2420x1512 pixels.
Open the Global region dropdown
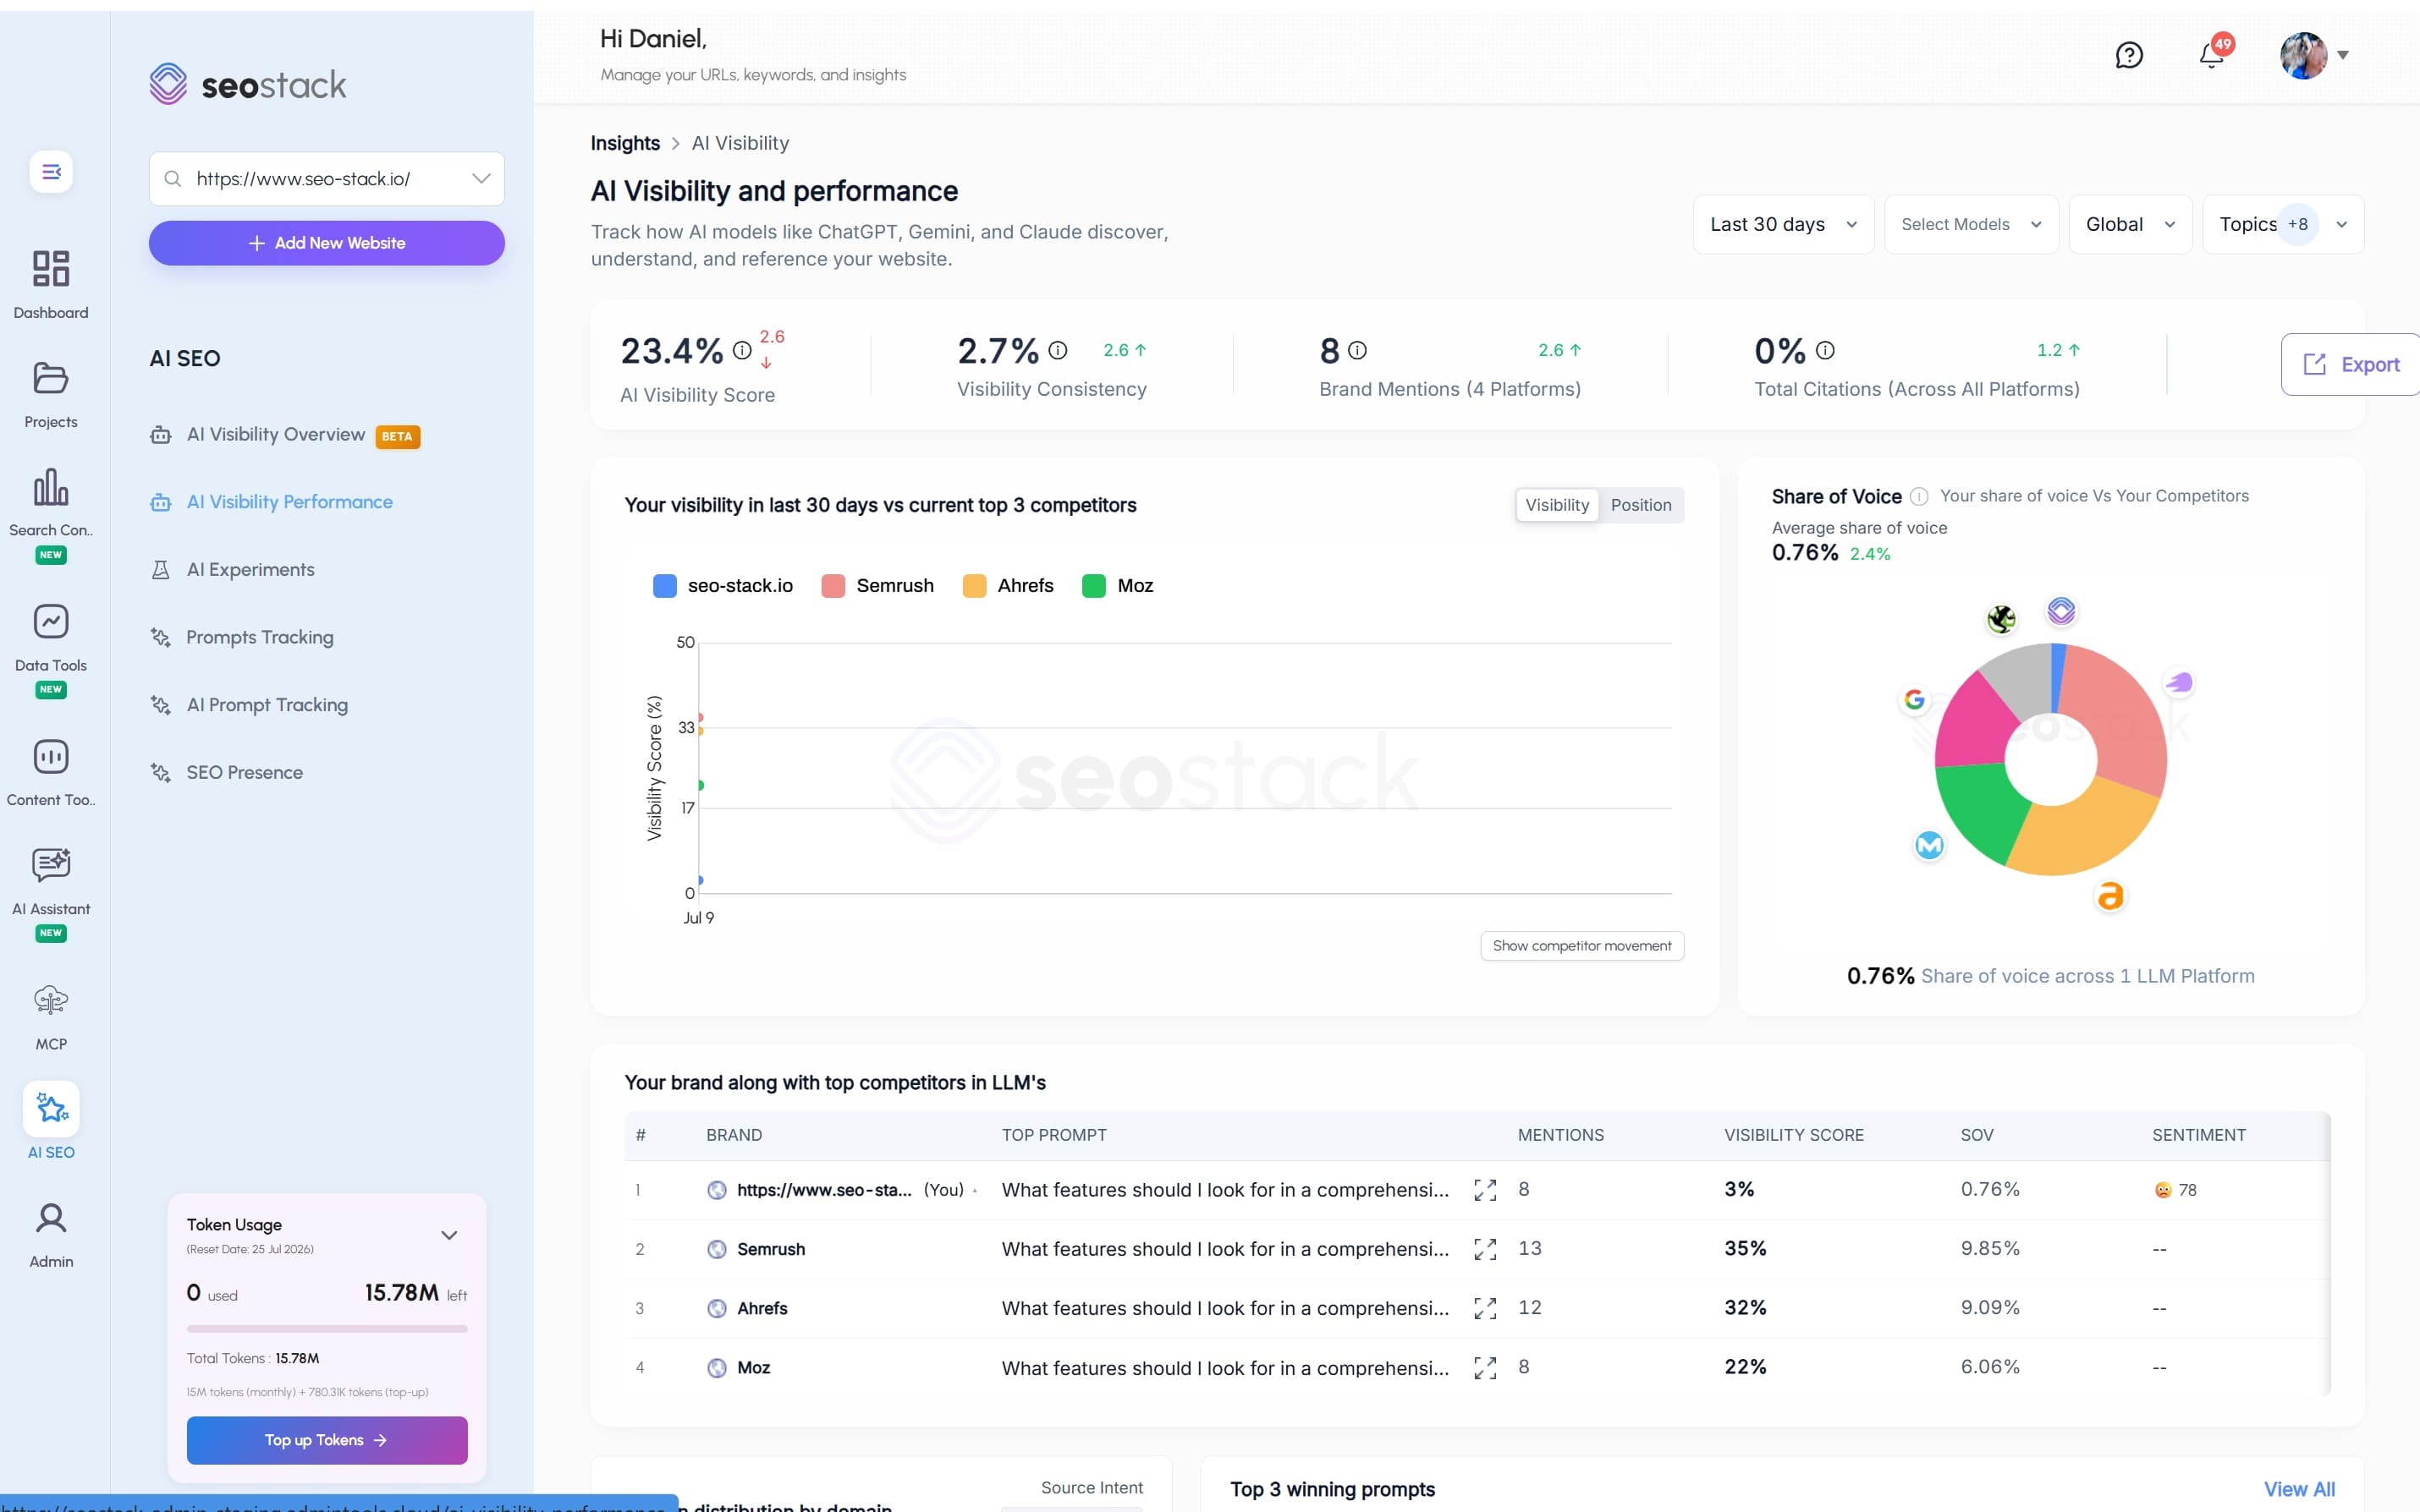2130,224
